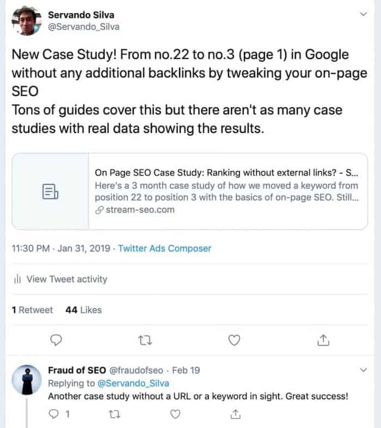This screenshot has width=381, height=428.
Task: Share the Fraud of SEO reply
Action: (236, 414)
